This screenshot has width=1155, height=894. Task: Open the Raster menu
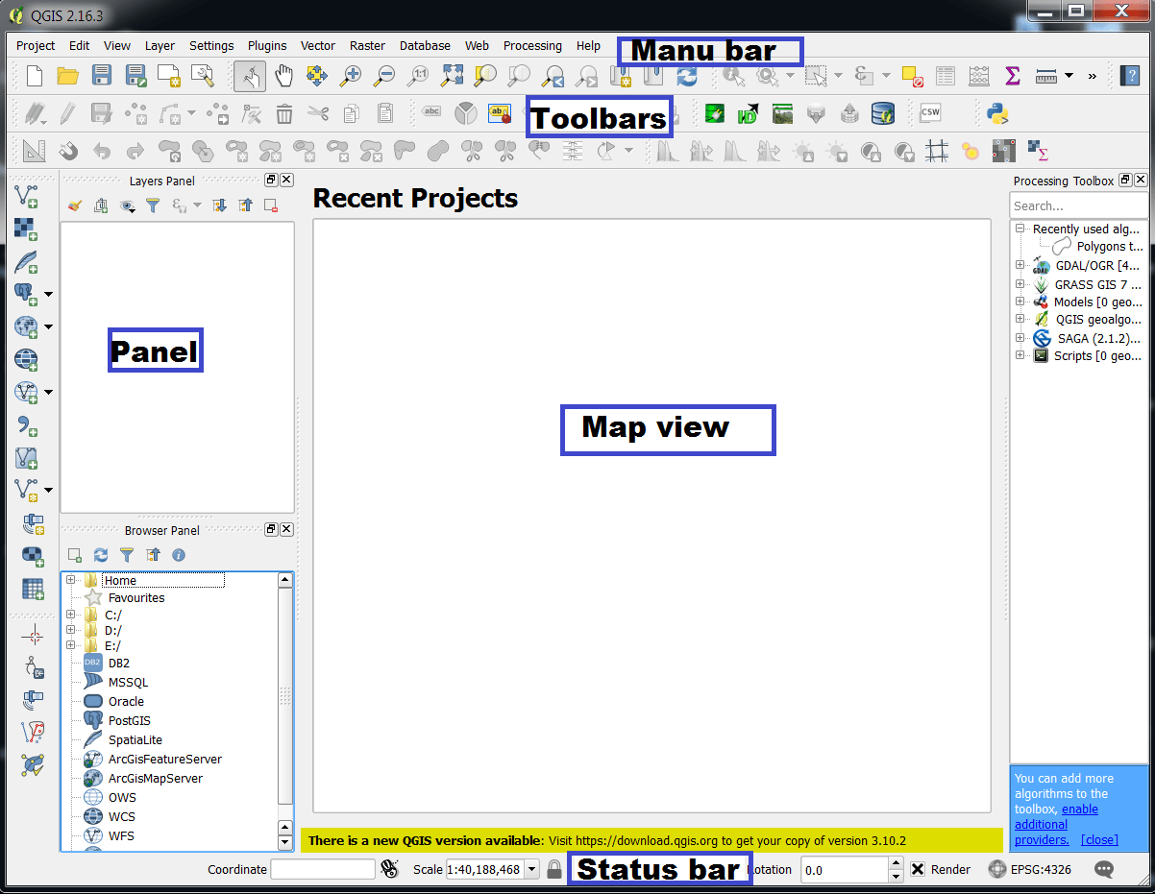tap(367, 45)
